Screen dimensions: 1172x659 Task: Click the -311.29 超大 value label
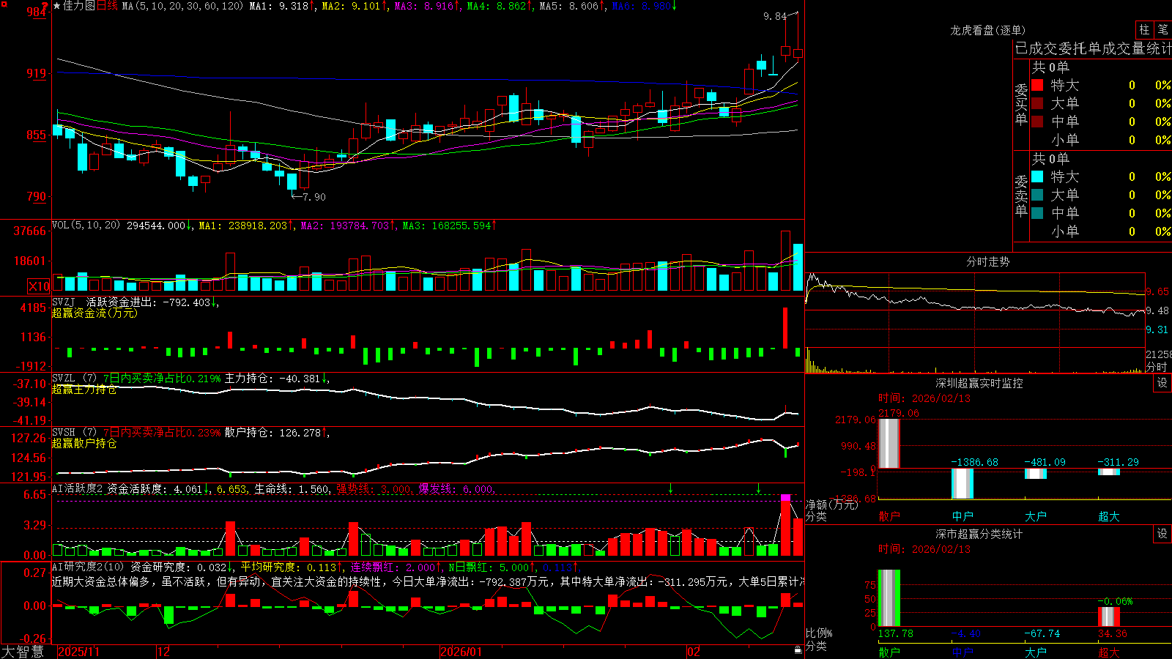[1119, 462]
